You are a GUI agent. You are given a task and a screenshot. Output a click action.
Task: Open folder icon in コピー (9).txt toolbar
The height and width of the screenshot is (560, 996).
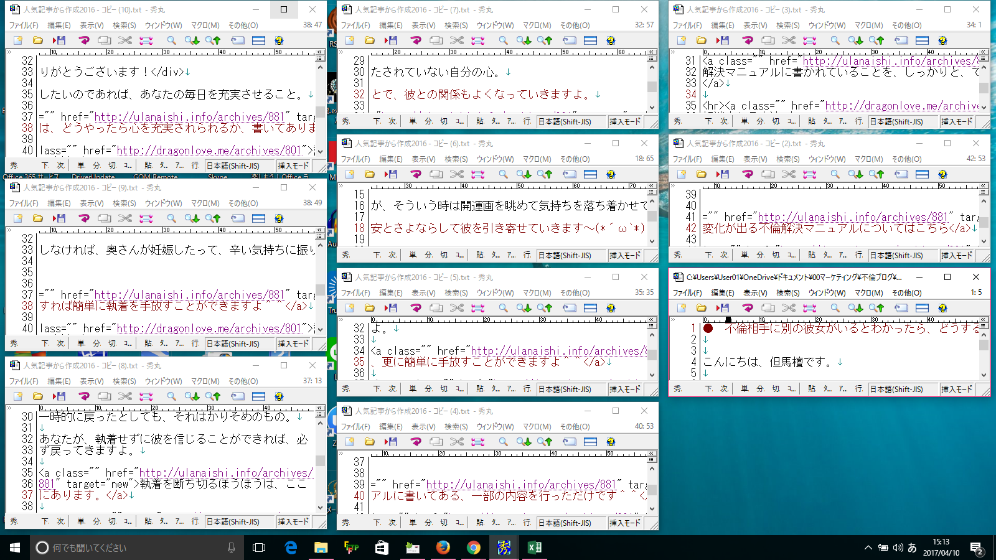click(x=38, y=218)
